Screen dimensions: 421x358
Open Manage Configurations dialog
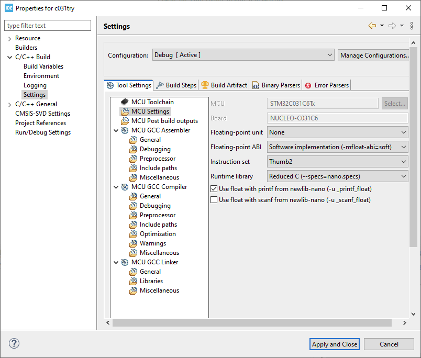374,55
